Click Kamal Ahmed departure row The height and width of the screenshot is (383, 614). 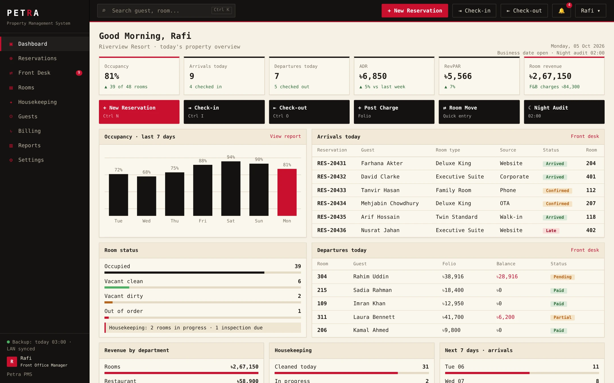click(458, 330)
